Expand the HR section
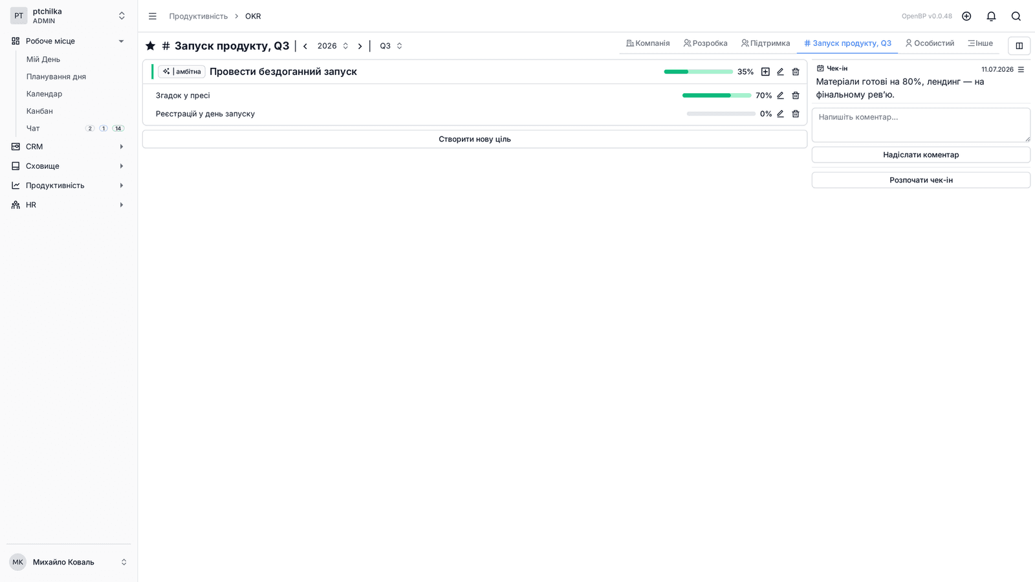Image resolution: width=1035 pixels, height=582 pixels. click(x=69, y=205)
